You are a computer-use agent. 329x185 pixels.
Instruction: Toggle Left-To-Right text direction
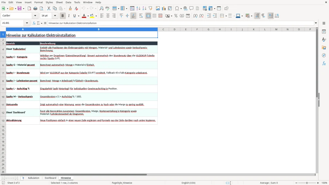257,16
